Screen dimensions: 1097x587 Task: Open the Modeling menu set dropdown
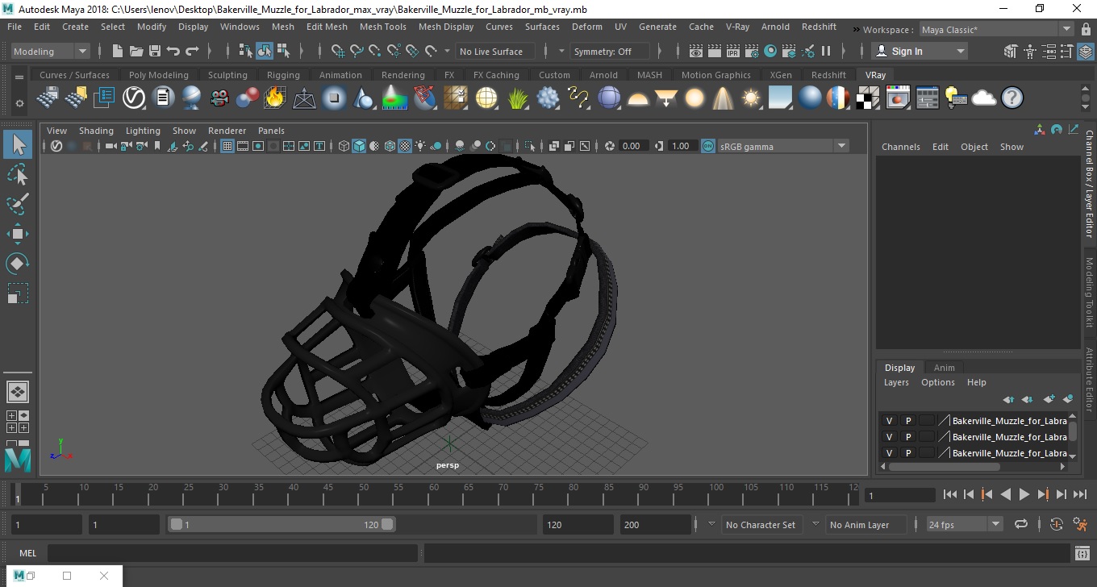[50, 51]
